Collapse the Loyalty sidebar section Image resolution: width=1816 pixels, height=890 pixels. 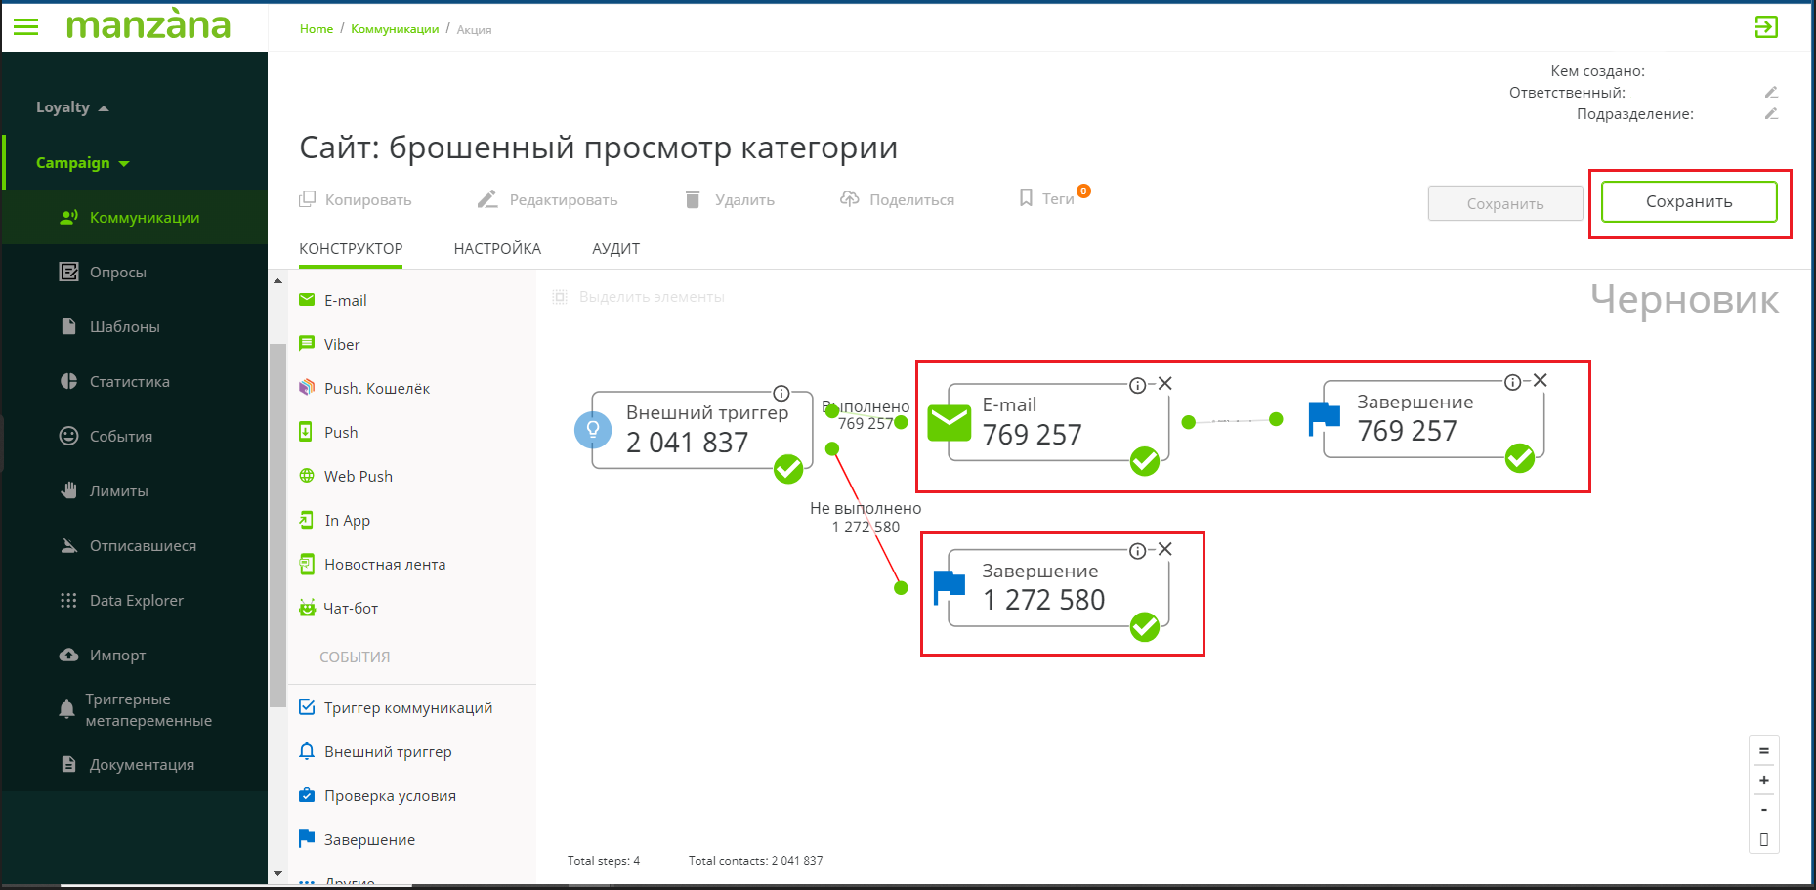(x=104, y=107)
